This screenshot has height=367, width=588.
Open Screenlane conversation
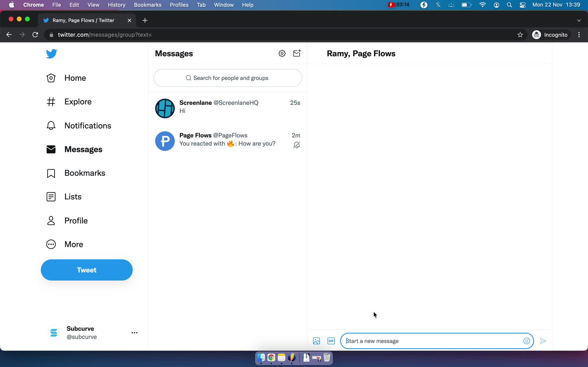(x=228, y=108)
